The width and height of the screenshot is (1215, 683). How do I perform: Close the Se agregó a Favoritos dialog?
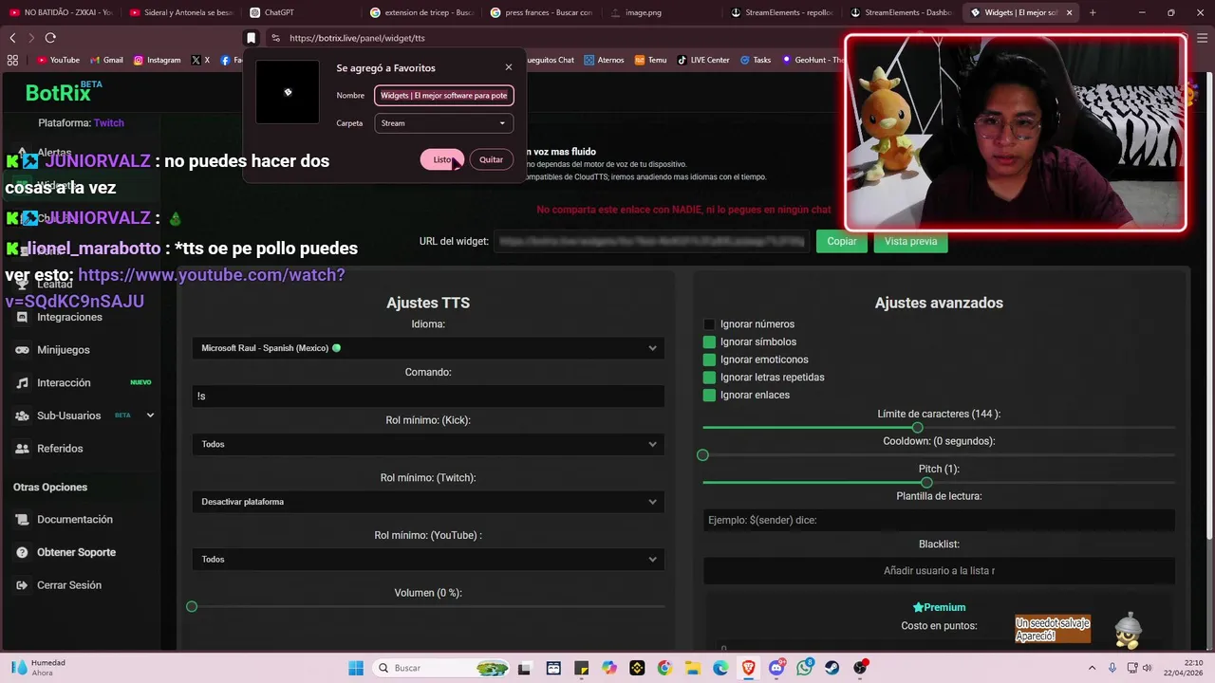click(x=509, y=67)
